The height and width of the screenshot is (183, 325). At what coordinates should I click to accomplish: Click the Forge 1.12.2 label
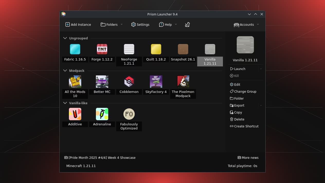102,59
